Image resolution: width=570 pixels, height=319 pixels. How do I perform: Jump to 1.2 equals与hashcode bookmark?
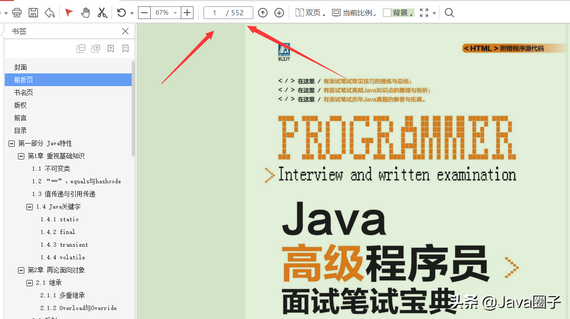(x=76, y=182)
